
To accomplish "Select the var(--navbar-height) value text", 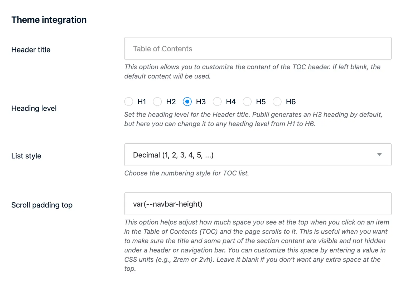I will 168,204.
